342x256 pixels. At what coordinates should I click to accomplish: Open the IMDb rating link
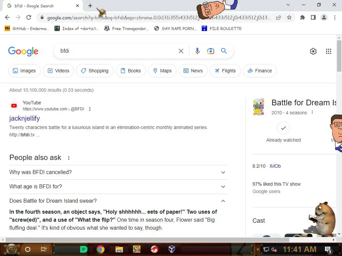pos(275,166)
